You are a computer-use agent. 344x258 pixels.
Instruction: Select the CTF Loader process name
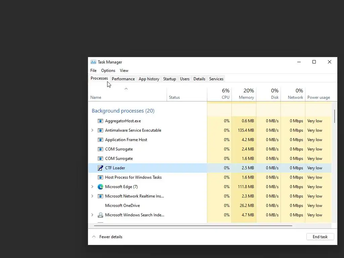pos(115,168)
